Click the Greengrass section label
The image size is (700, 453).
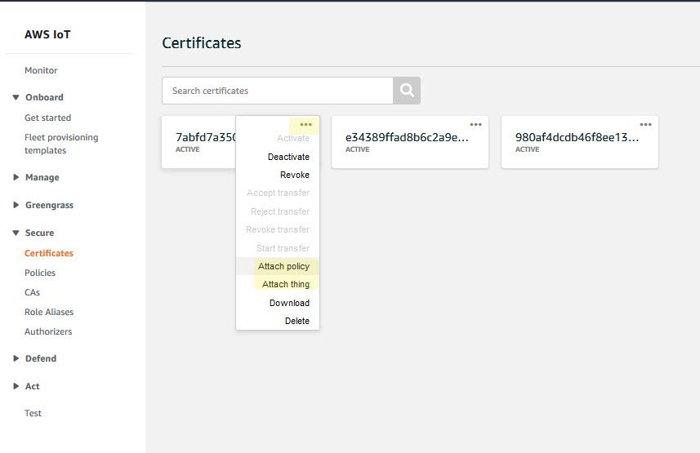point(49,206)
